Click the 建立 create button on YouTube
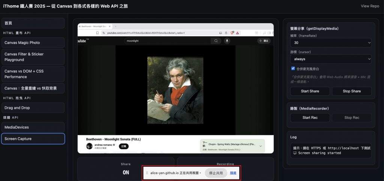This screenshot has width=384, height=181. coord(264,41)
